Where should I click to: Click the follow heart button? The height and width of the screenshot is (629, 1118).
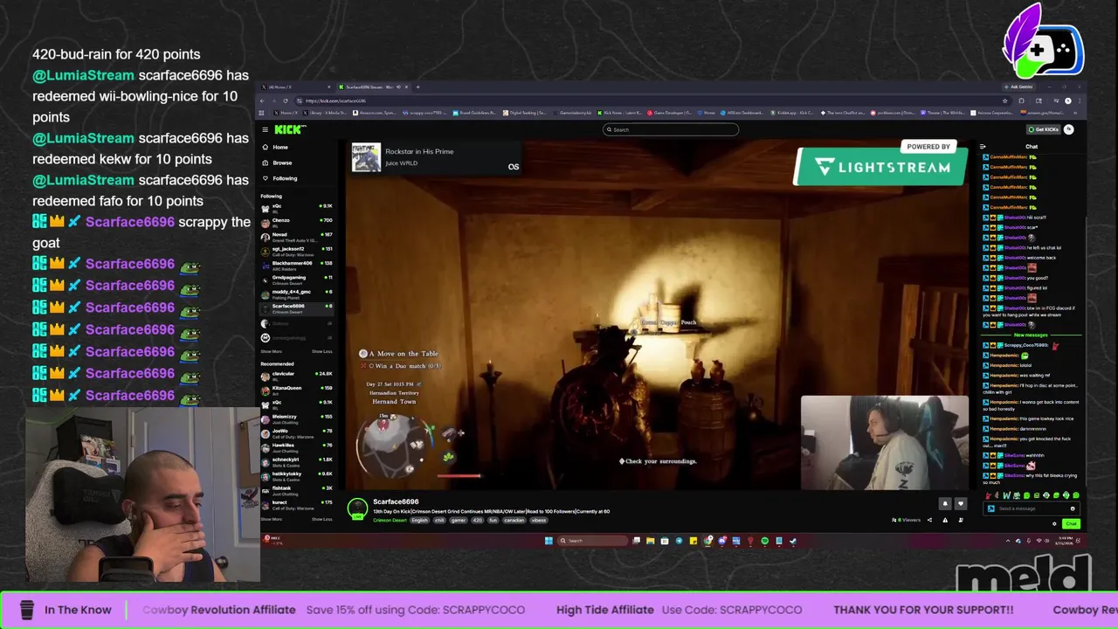click(960, 504)
